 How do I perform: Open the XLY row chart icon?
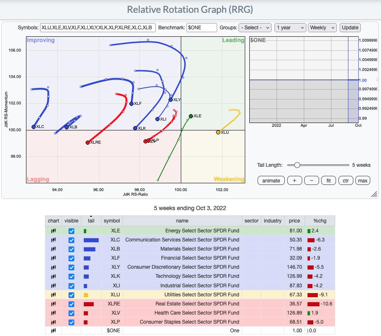click(x=54, y=267)
